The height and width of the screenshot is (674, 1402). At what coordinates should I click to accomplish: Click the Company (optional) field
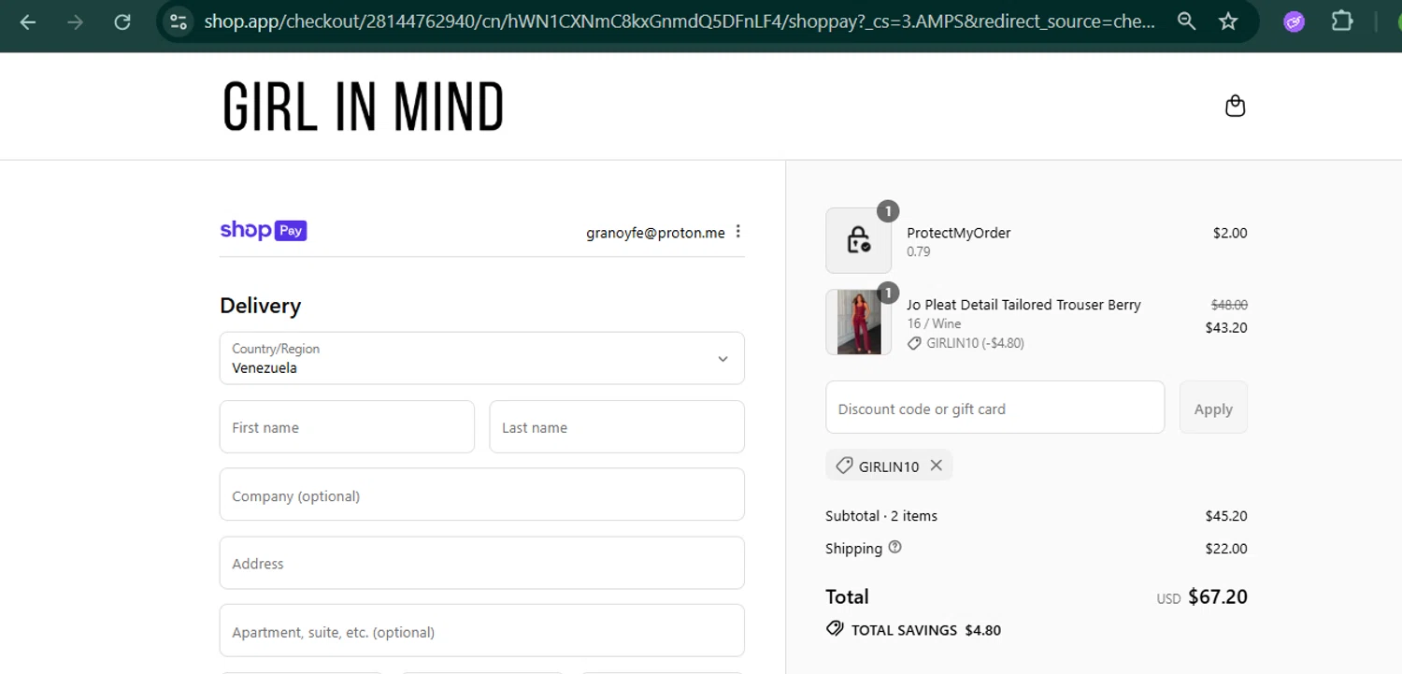(482, 495)
